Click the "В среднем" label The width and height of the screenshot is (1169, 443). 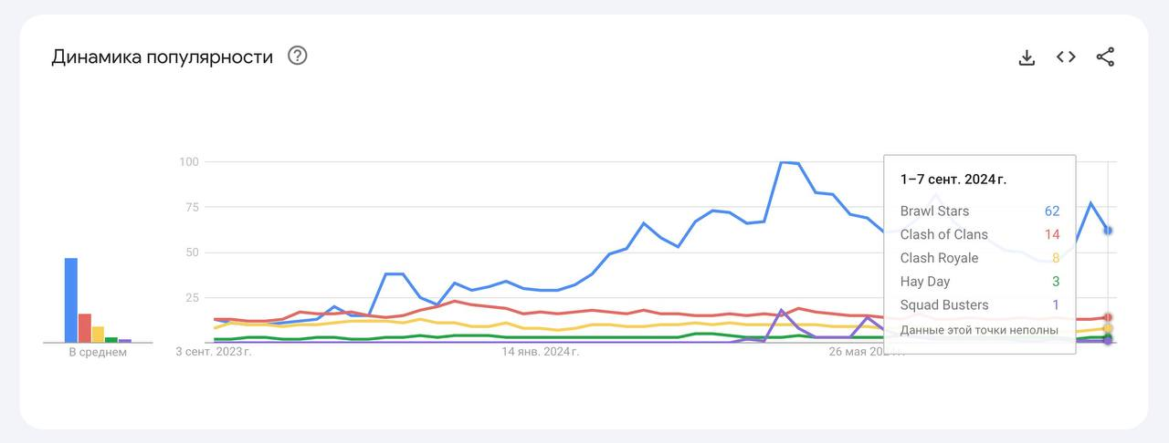98,353
